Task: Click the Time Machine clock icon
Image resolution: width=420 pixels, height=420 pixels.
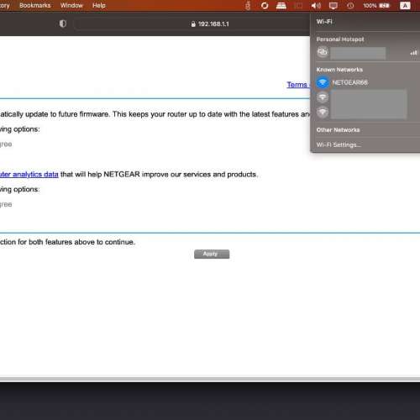Action: pyautogui.click(x=350, y=6)
